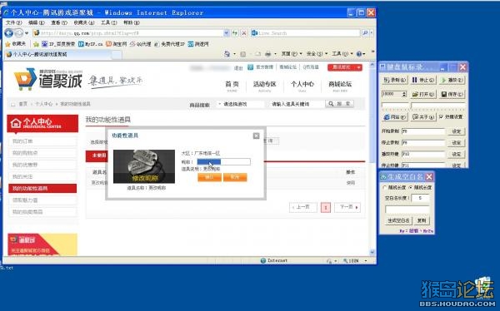Click the search magnifier beside Live Search
500x311 pixels.
pos(365,32)
